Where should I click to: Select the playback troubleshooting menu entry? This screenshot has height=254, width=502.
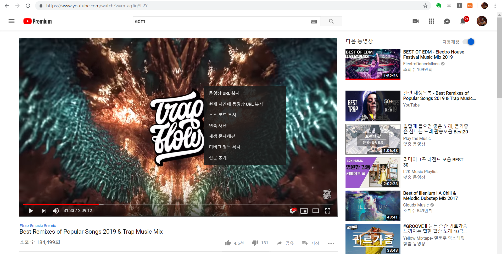pyautogui.click(x=245, y=136)
